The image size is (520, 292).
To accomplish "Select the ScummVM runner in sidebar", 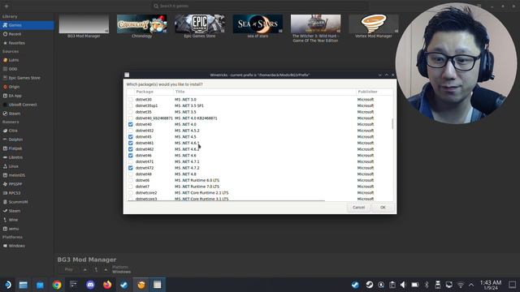I will (27, 202).
